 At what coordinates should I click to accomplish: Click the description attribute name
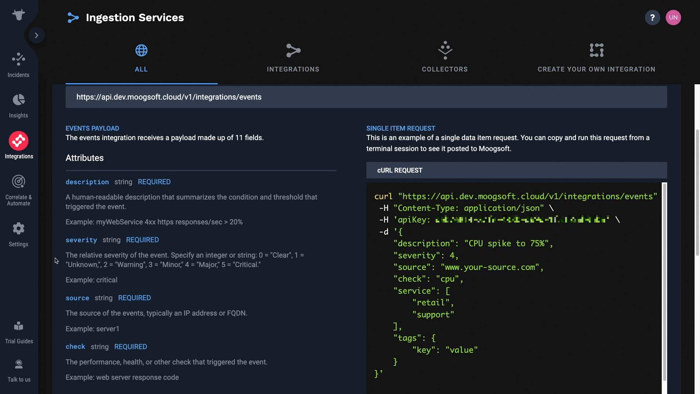(87, 182)
